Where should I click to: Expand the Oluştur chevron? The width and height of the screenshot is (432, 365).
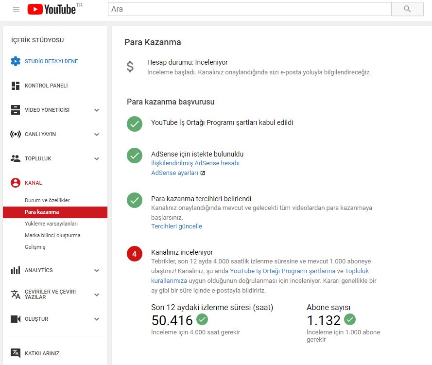click(97, 319)
